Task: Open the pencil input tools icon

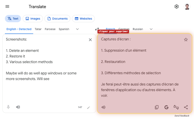Action: (89, 108)
